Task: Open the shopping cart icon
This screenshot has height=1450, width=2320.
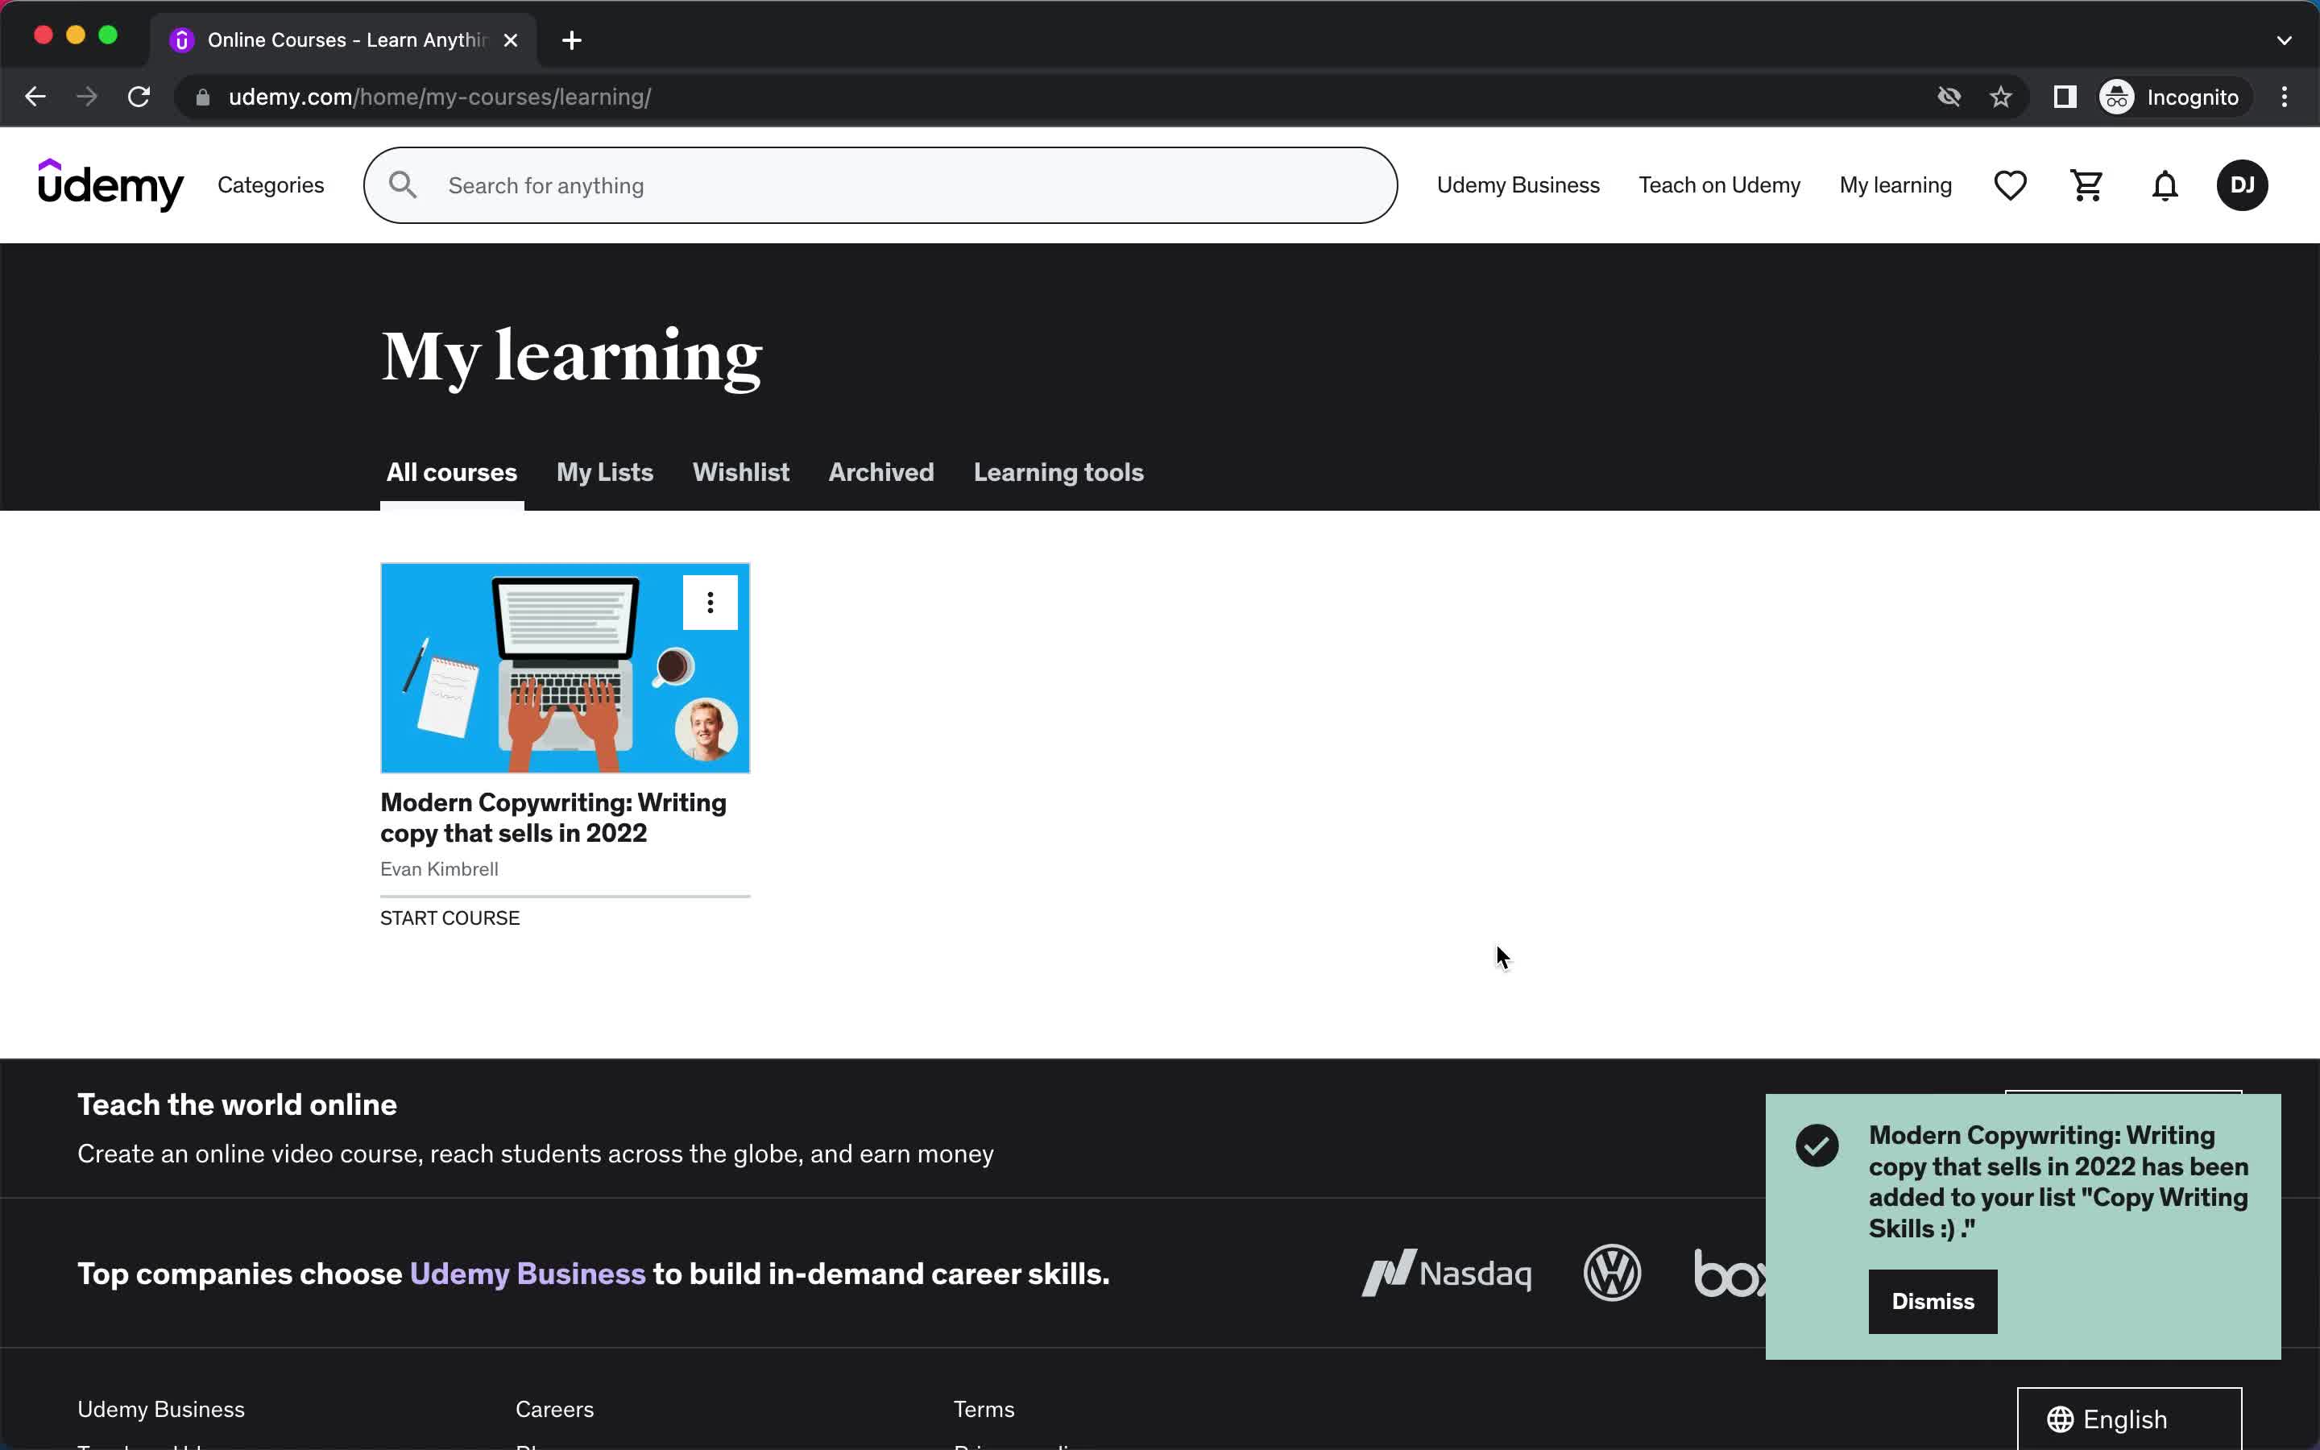Action: 2086,185
